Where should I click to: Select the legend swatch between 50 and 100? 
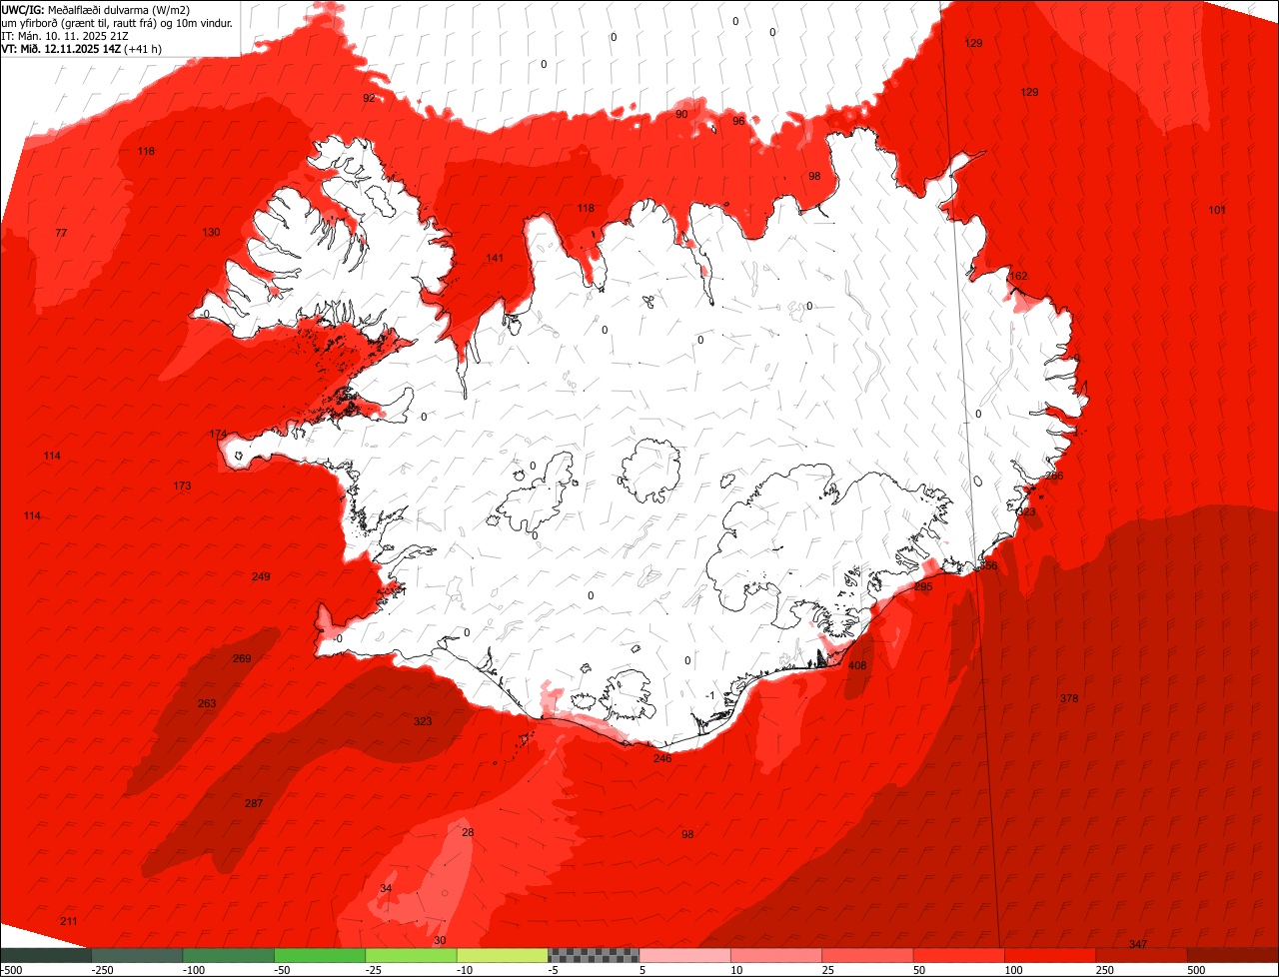tap(959, 955)
